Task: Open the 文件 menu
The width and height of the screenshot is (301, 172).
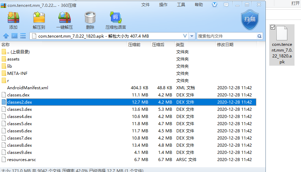Action: pos(145,5)
